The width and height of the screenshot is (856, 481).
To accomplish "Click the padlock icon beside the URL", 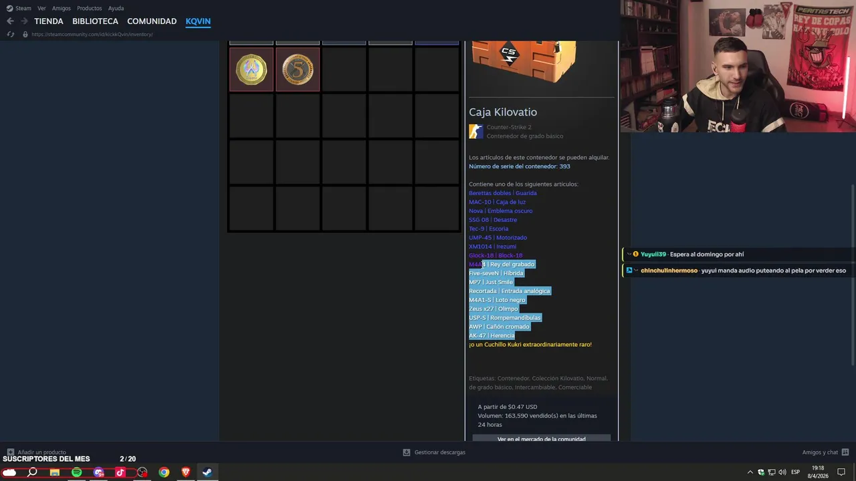I will pyautogui.click(x=25, y=34).
